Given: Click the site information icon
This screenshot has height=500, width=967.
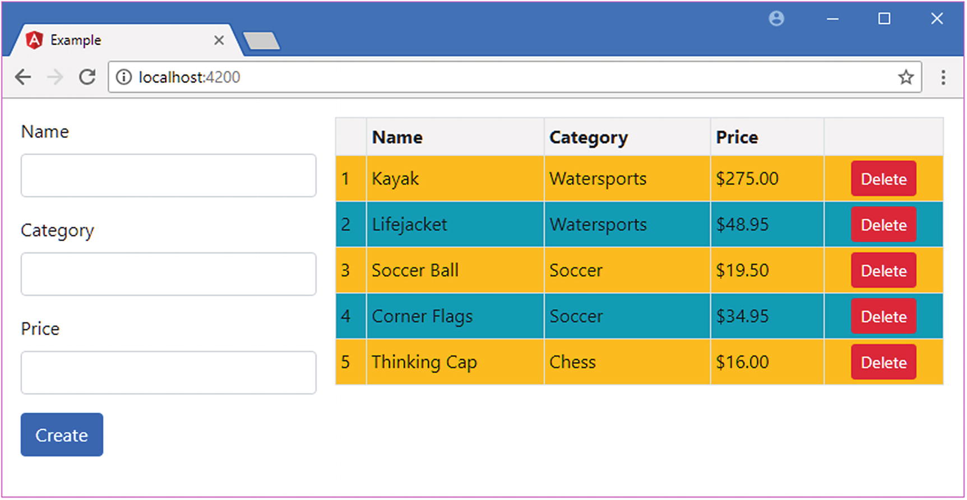Looking at the screenshot, I should 123,77.
